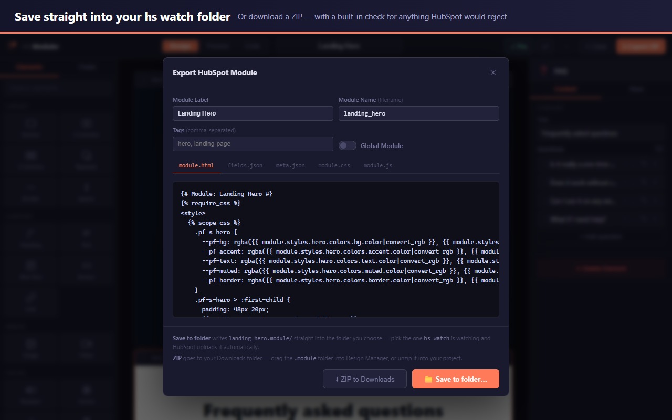Switch to the fields.json tab

click(x=245, y=165)
